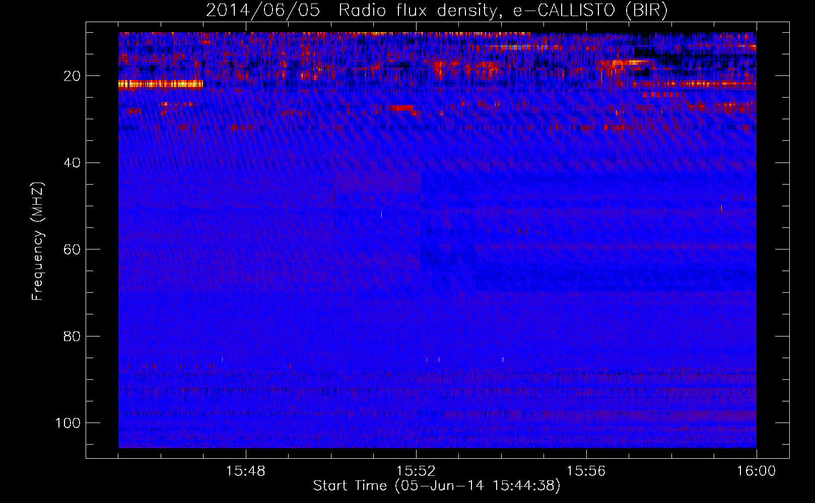Click the 15:56 time tick label
The height and width of the screenshot is (503, 815).
(586, 471)
